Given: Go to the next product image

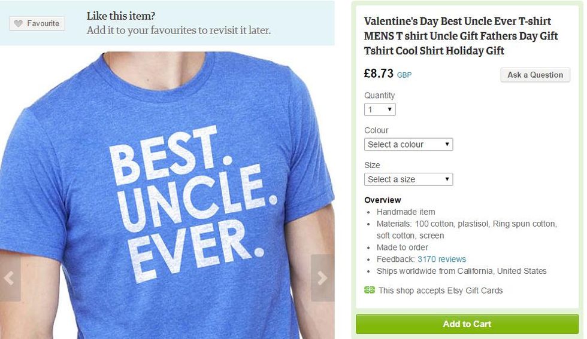Looking at the screenshot, I should [322, 277].
